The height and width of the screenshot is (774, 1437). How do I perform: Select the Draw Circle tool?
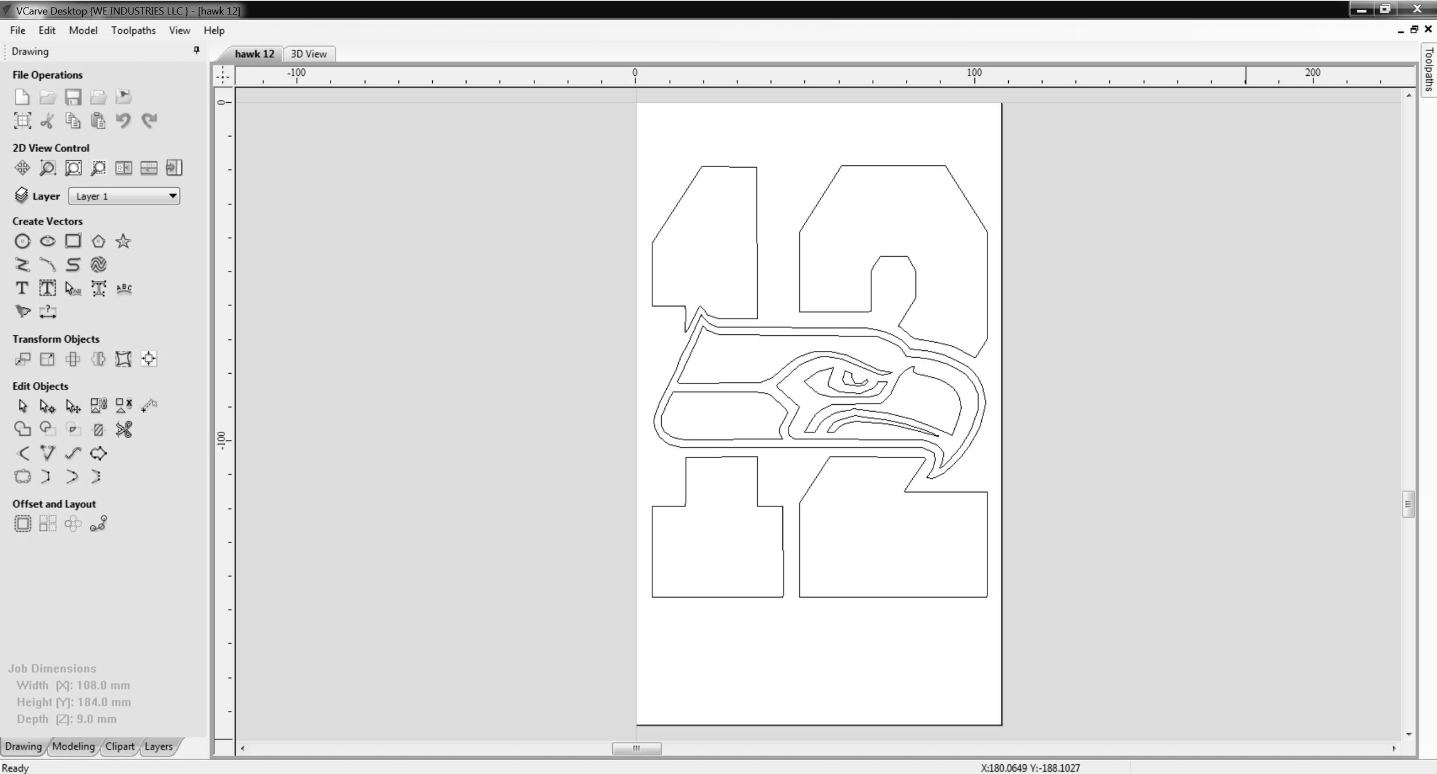22,241
